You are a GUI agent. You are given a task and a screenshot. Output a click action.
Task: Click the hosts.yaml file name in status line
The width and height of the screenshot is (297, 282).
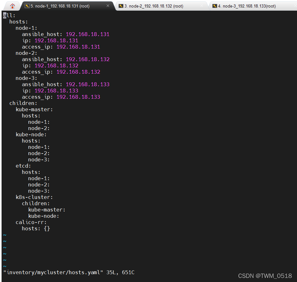coord(53,272)
